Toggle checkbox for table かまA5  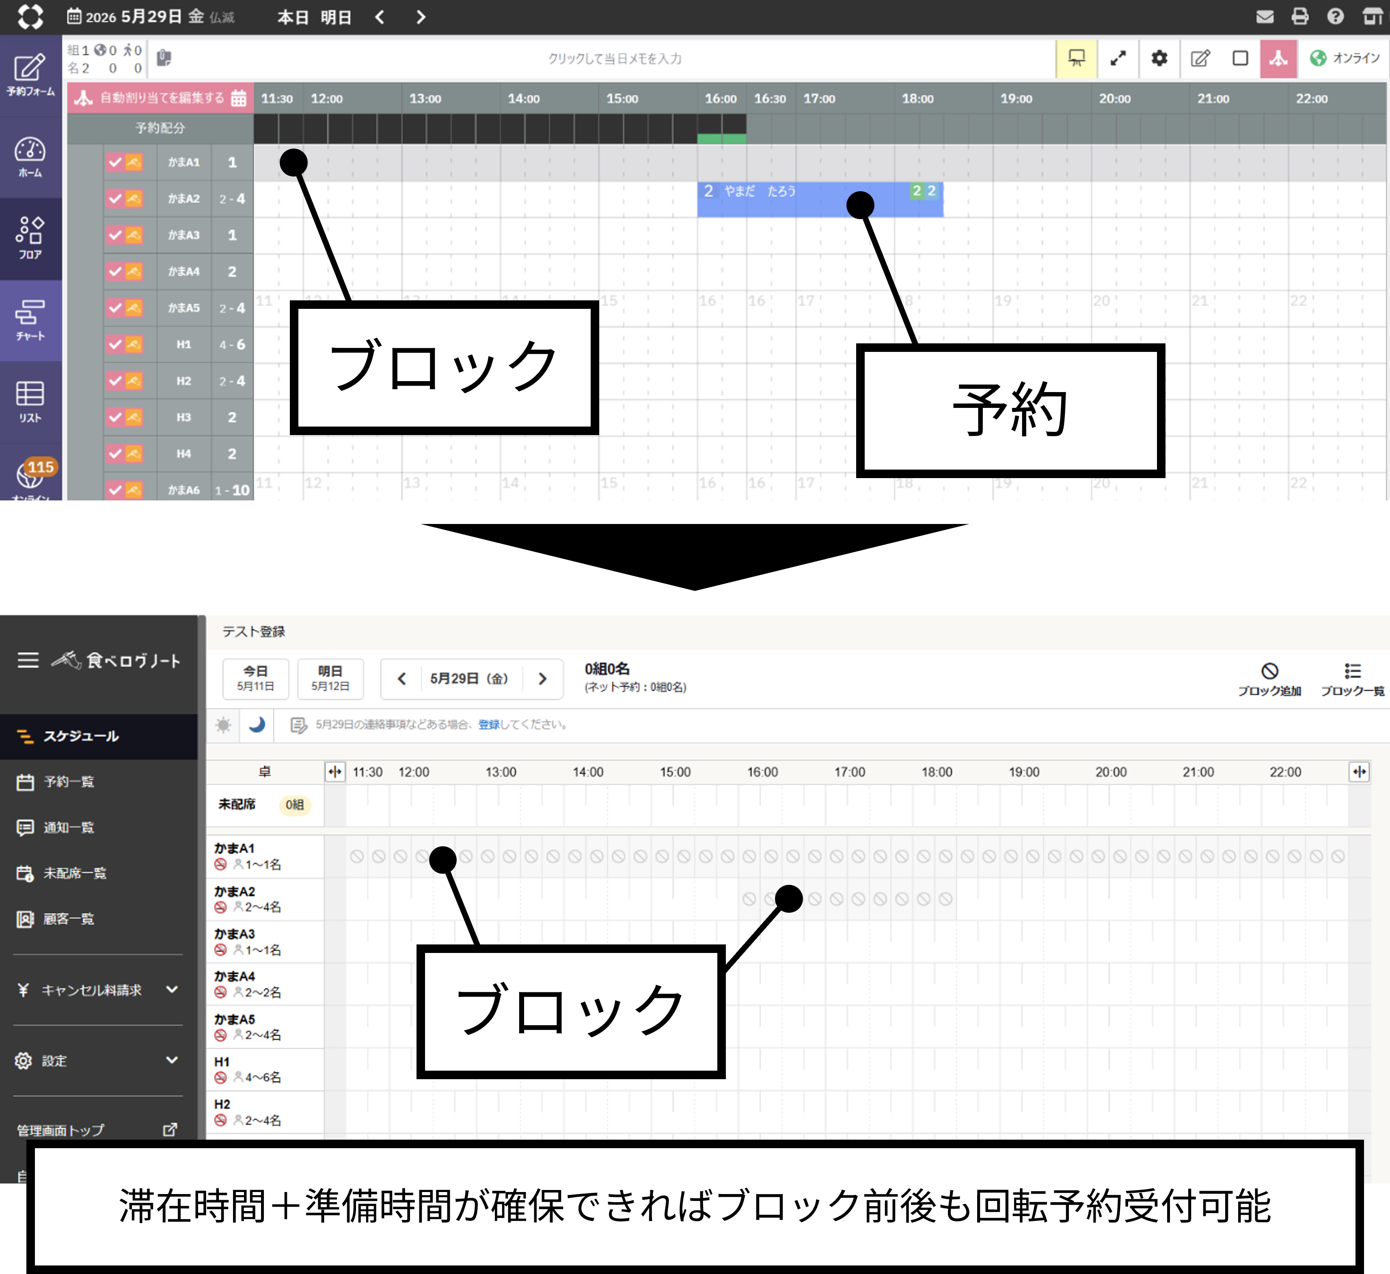coord(115,308)
